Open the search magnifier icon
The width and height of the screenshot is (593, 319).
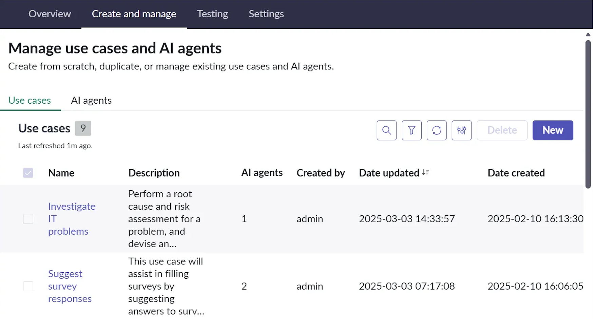[386, 130]
